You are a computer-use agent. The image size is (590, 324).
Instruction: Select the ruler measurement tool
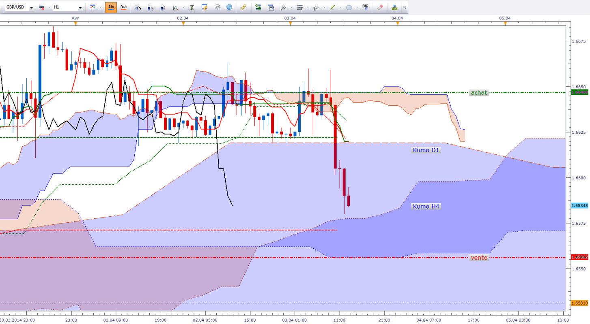point(243,7)
